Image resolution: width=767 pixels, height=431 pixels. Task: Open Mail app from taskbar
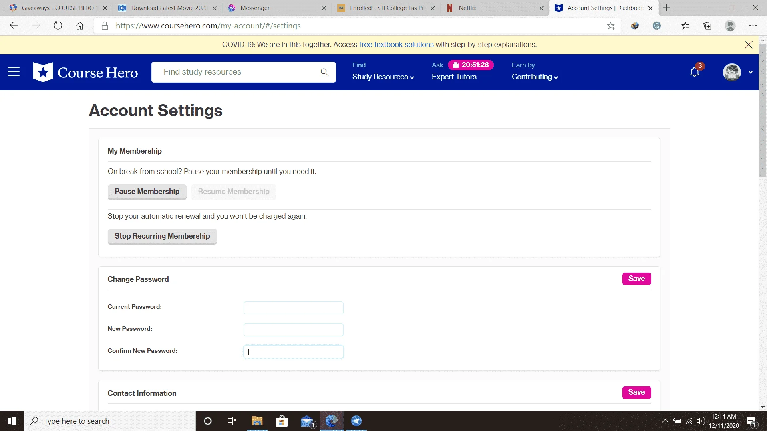[307, 421]
